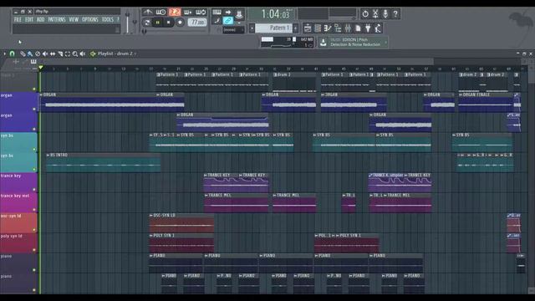Click the piano keys icon below playlist toolbar

[33, 61]
